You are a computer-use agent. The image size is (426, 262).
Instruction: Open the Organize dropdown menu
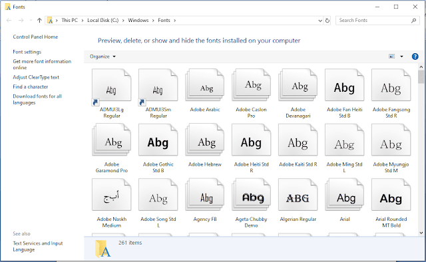point(103,57)
